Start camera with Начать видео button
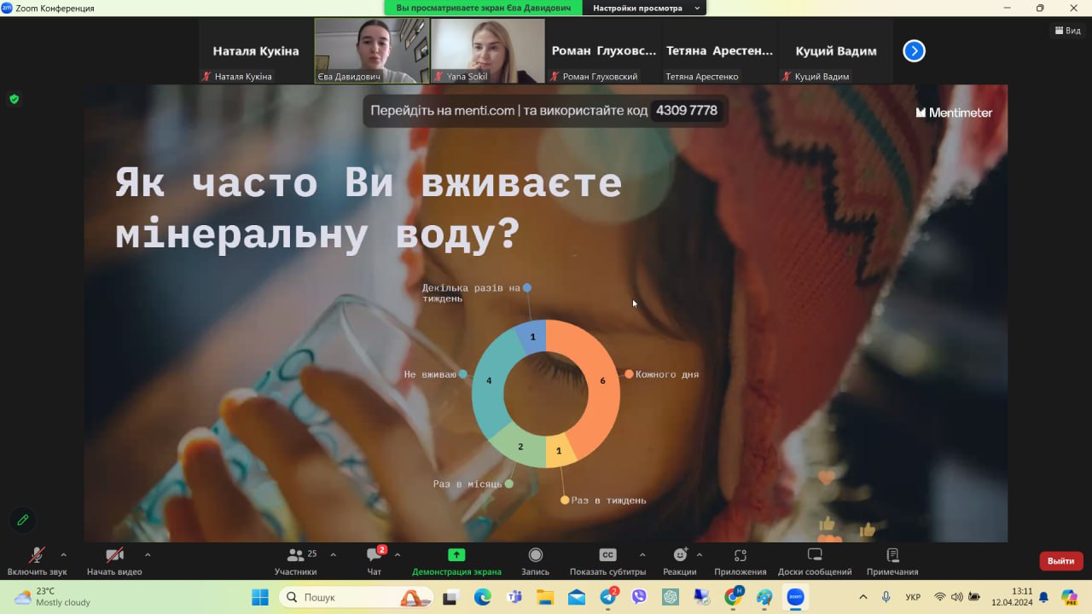 tap(114, 561)
